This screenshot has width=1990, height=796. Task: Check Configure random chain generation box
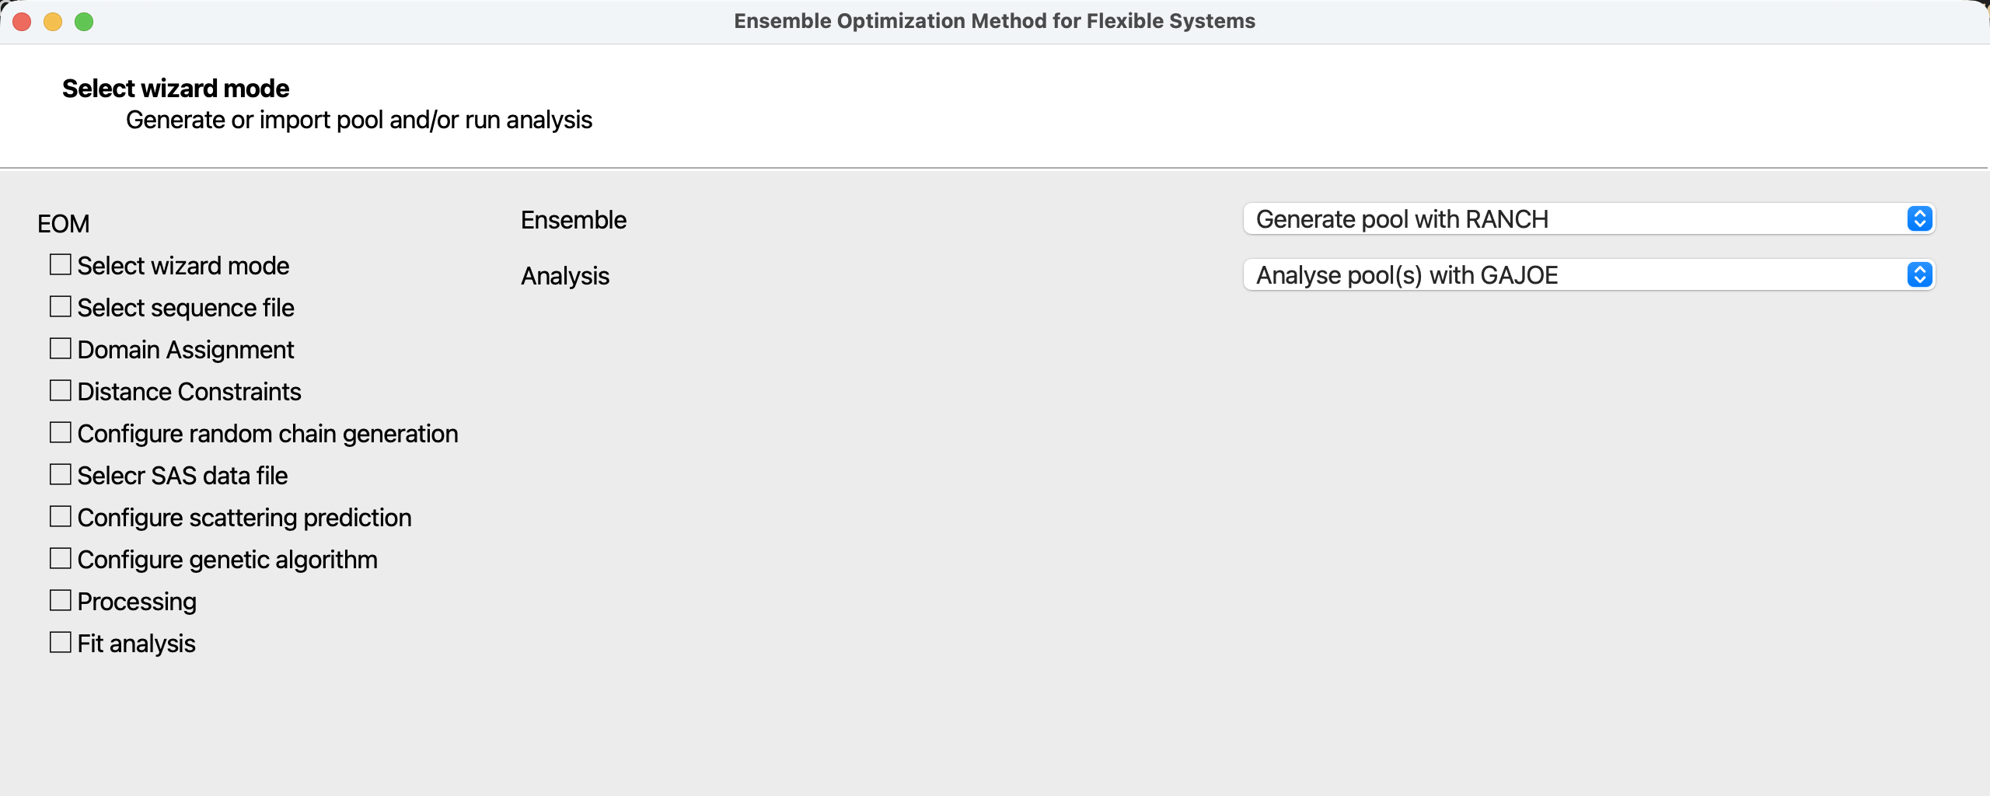[x=61, y=433]
